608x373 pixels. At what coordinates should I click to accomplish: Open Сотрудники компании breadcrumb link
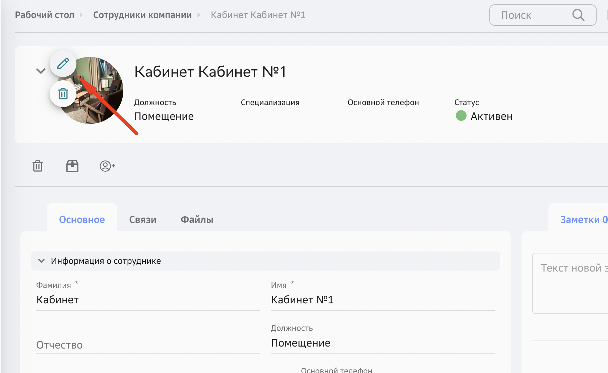point(142,15)
